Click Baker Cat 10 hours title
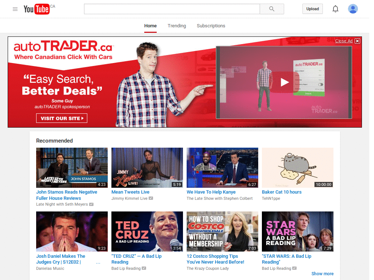 pos(282,192)
